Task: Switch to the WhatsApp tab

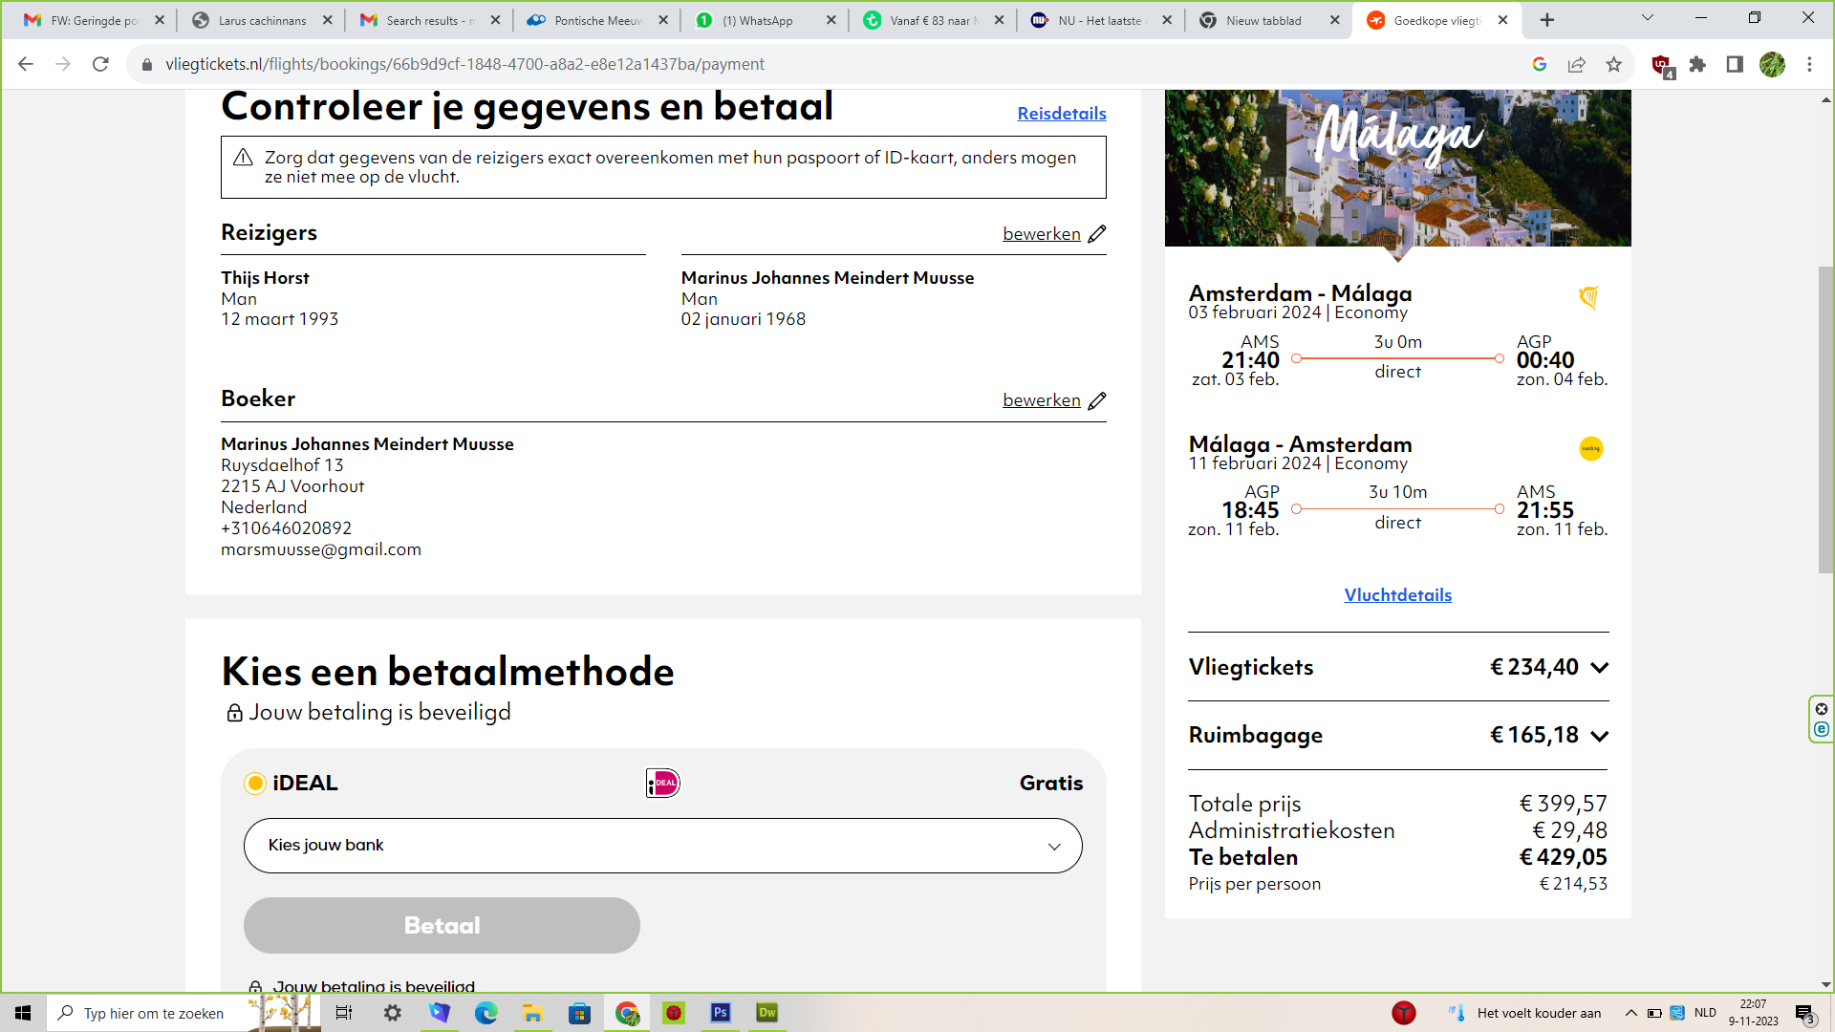Action: [x=757, y=20]
